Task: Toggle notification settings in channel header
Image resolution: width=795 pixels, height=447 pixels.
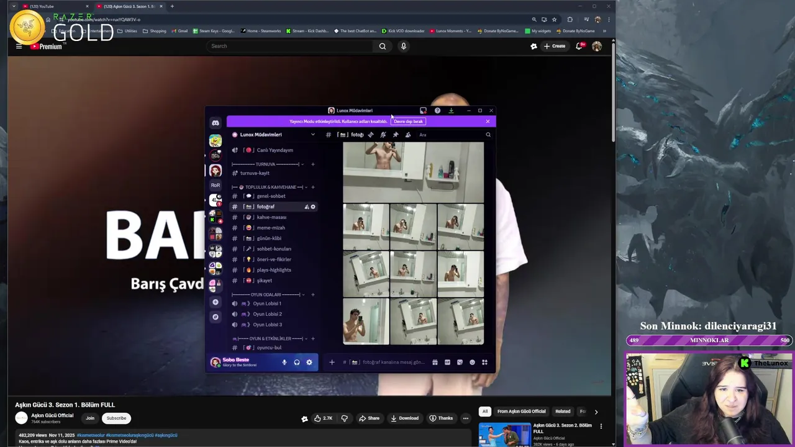Action: [383, 135]
